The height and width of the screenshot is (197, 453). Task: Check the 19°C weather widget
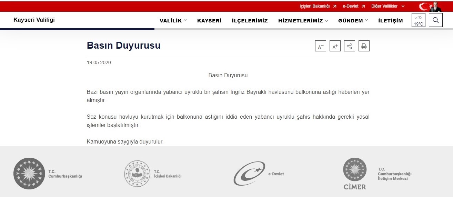pos(419,20)
